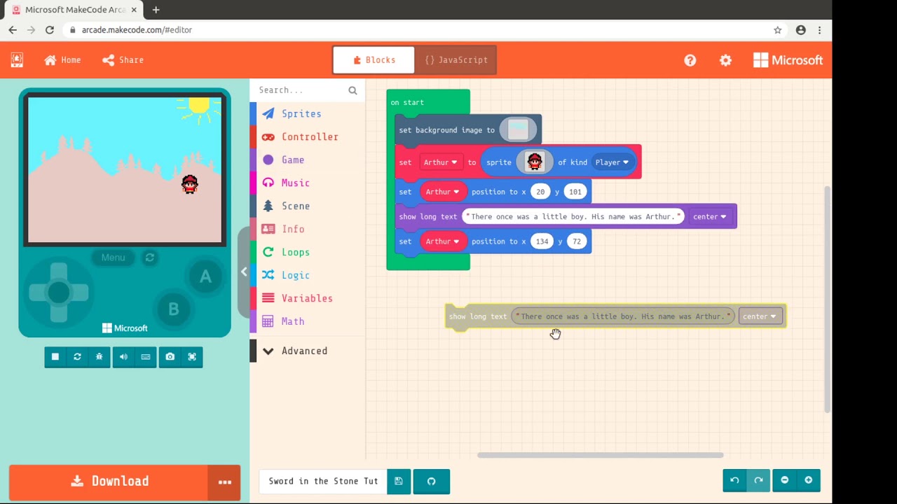This screenshot has height=504, width=897.
Task: Open the Scene toolbox category
Action: point(308,206)
